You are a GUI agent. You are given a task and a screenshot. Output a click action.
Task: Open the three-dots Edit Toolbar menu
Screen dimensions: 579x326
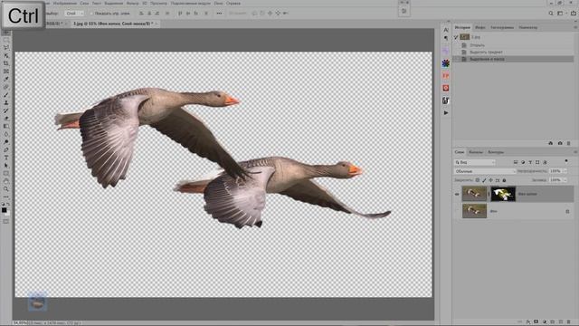coord(6,197)
